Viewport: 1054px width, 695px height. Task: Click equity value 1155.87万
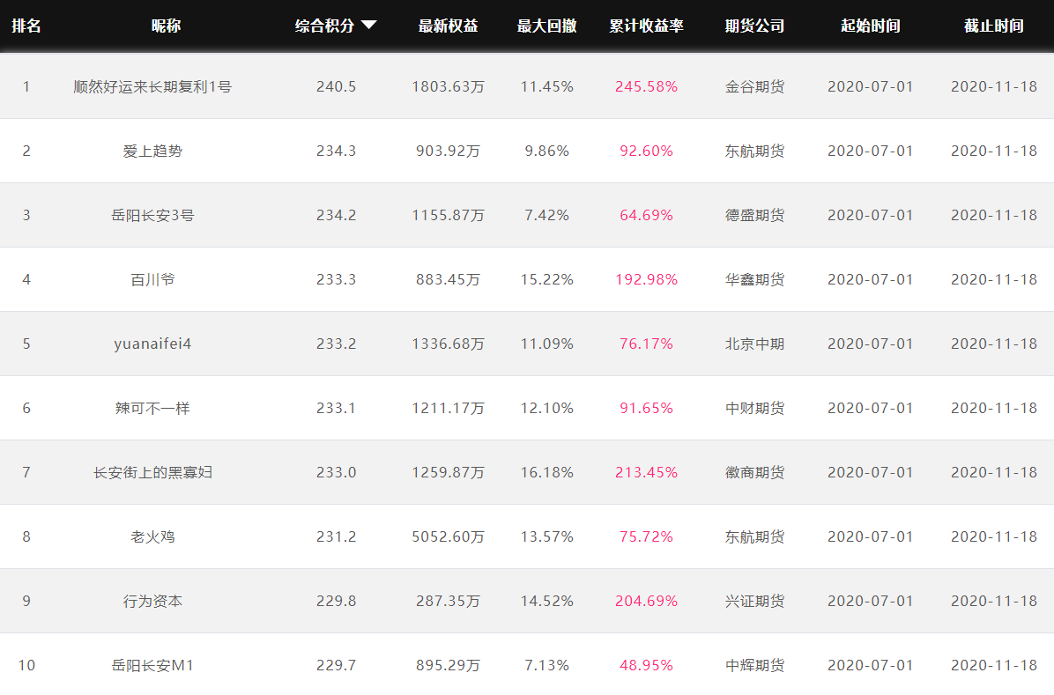[x=448, y=215]
